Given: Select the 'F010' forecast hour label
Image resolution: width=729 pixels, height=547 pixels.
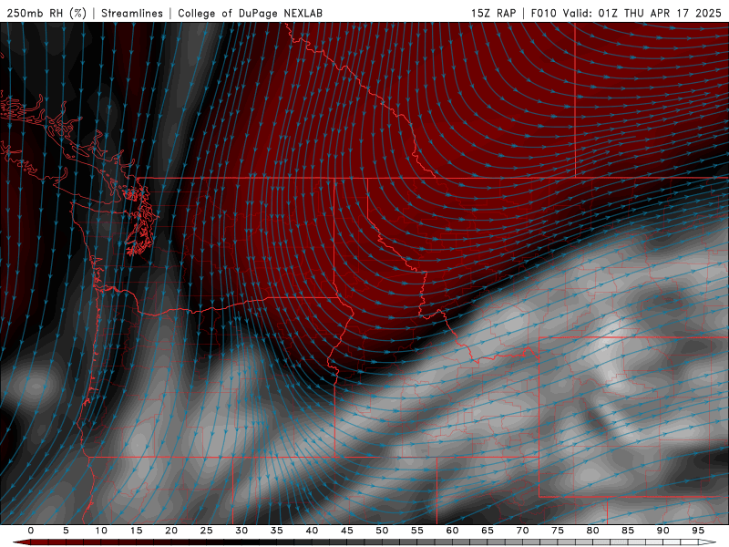Looking at the screenshot, I should pyautogui.click(x=543, y=13).
